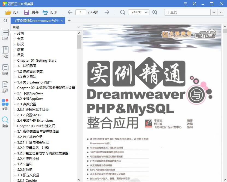The width and height of the screenshot is (227, 182).
Task: Open the 发现 discover panel
Action: [5, 105]
